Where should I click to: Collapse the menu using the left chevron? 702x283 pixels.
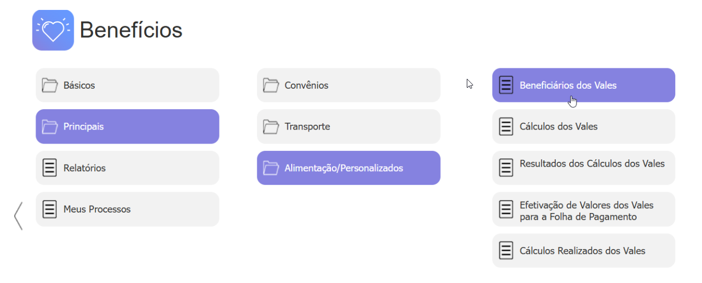coord(18,216)
